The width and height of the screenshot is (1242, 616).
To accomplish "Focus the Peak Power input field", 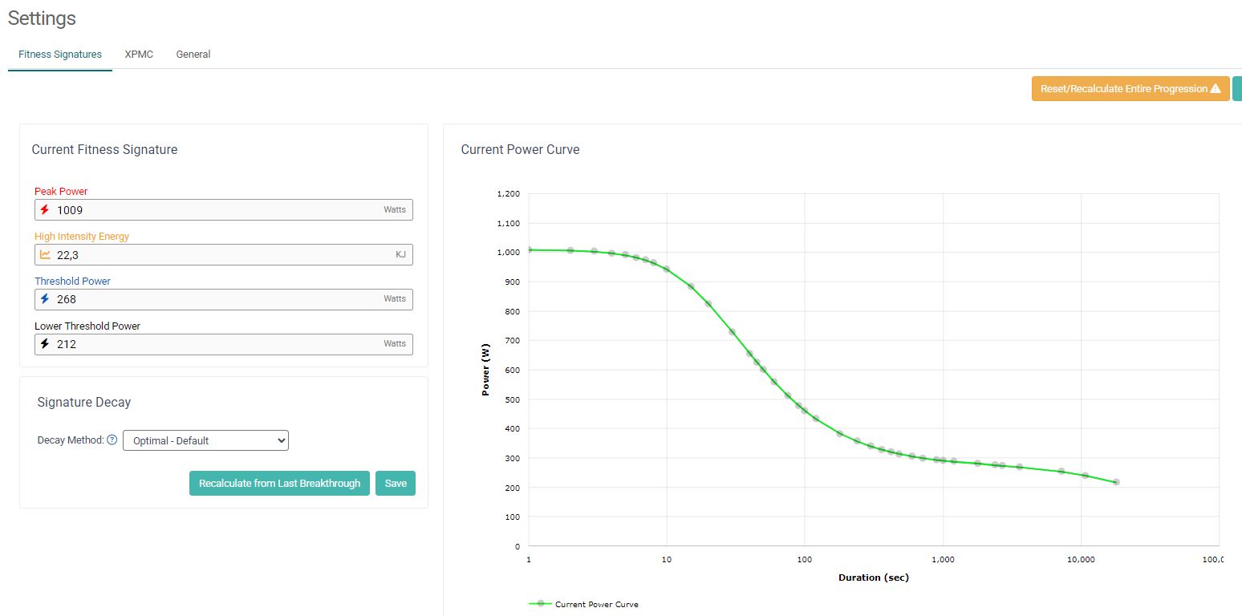I will (x=217, y=210).
